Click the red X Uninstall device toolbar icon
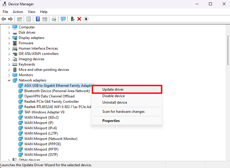 click(x=79, y=19)
